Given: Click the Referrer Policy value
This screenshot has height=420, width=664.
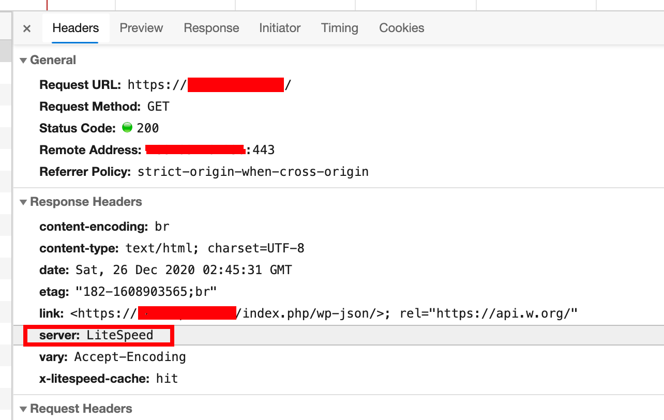Looking at the screenshot, I should 253,172.
